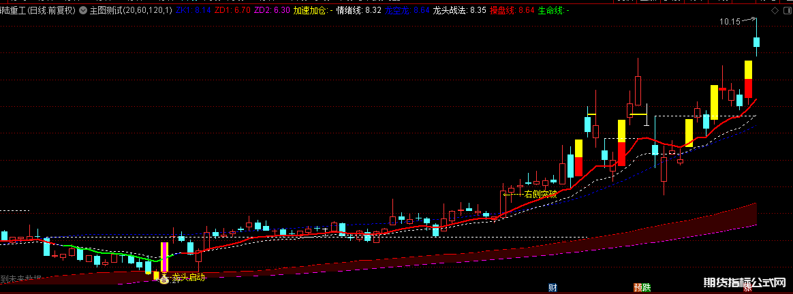Click the 龙空龙: 8.64 value

click(408, 11)
